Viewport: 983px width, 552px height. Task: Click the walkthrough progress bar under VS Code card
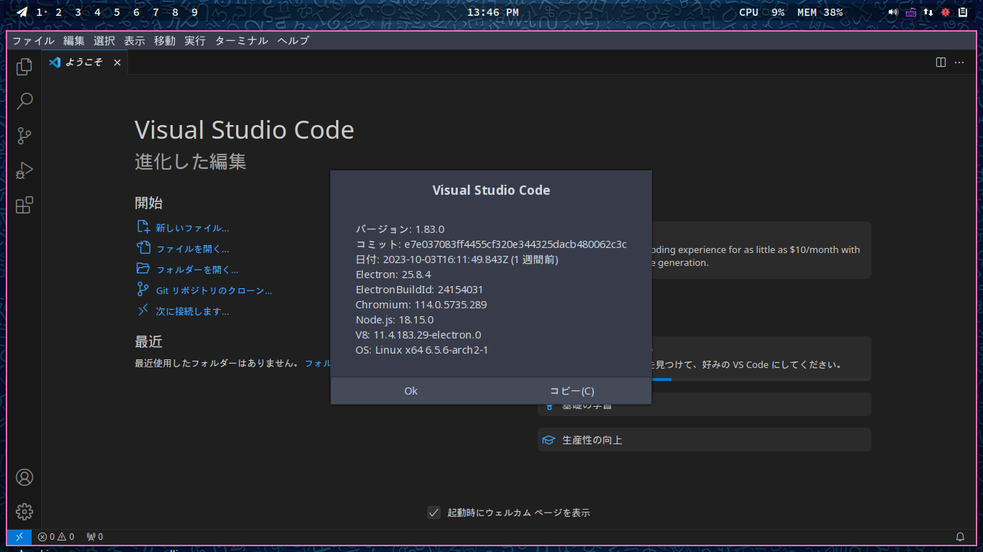click(x=761, y=379)
